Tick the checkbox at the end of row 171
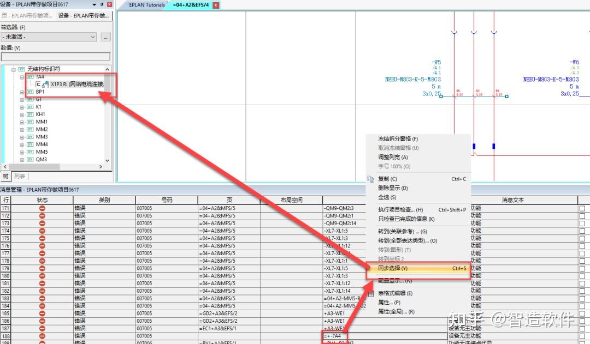 tap(582, 208)
